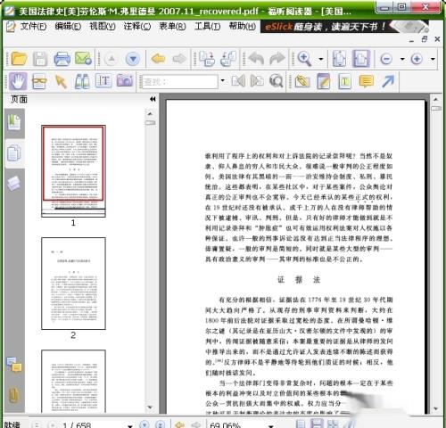Open the binoculars search tool
The width and height of the screenshot is (446, 428).
[x=82, y=81]
